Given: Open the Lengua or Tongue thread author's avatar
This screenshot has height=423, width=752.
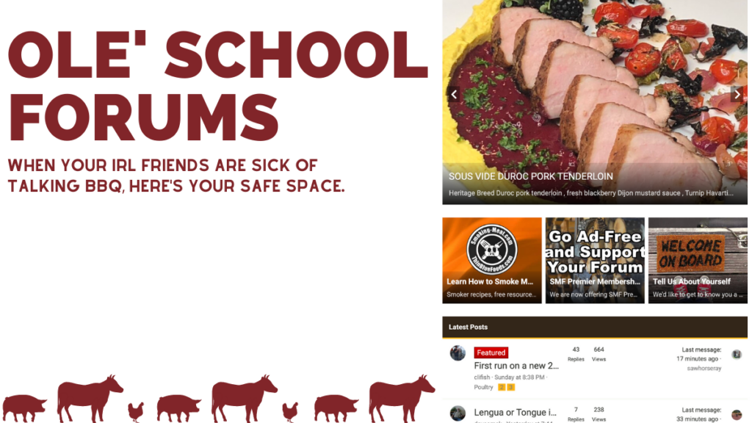Looking at the screenshot, I should [x=458, y=413].
